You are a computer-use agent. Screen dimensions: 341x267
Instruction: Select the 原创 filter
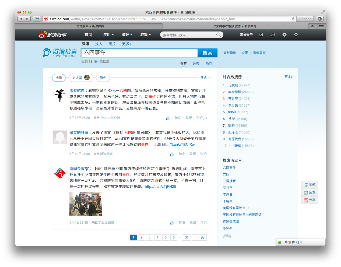click(x=103, y=78)
